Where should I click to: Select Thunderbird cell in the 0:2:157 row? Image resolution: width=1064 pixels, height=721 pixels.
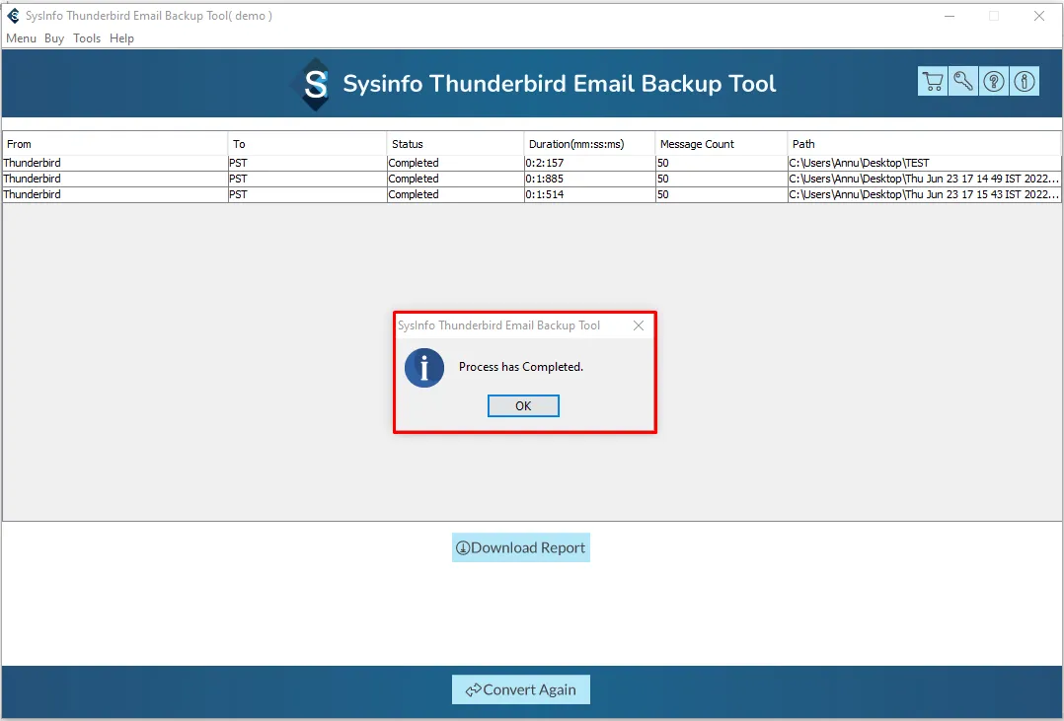[x=115, y=163]
